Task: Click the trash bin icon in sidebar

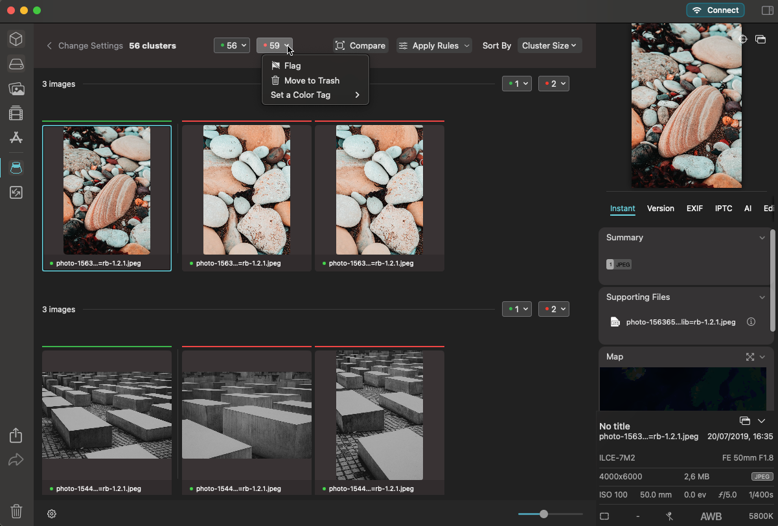Action: click(x=16, y=511)
